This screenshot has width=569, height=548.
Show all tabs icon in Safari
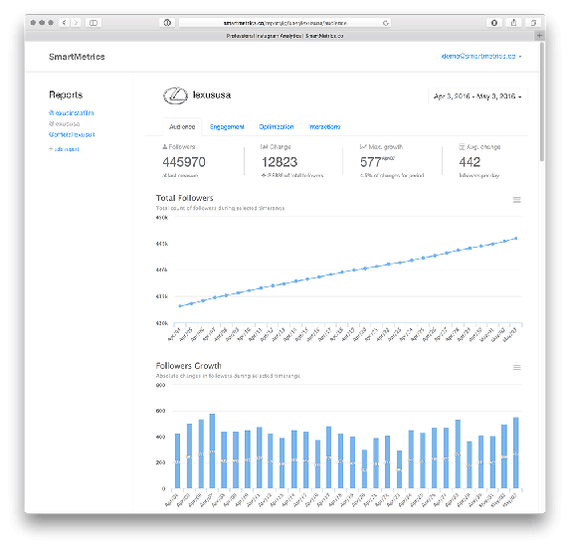533,23
